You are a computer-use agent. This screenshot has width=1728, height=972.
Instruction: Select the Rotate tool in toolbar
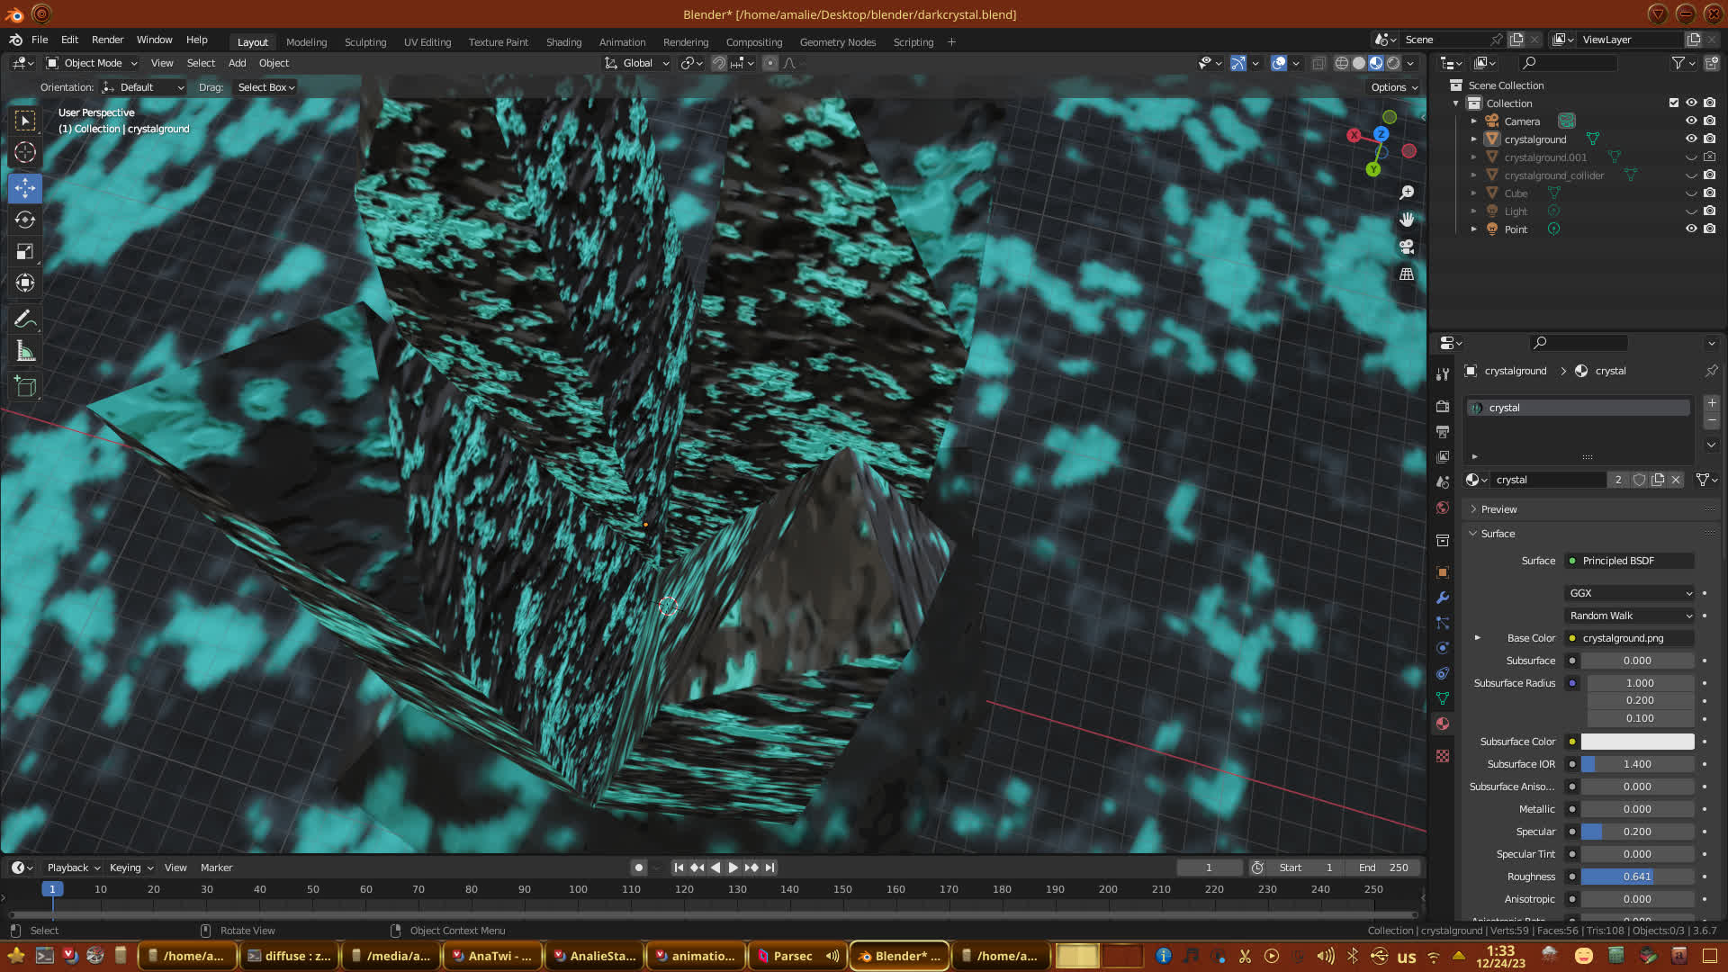25,220
